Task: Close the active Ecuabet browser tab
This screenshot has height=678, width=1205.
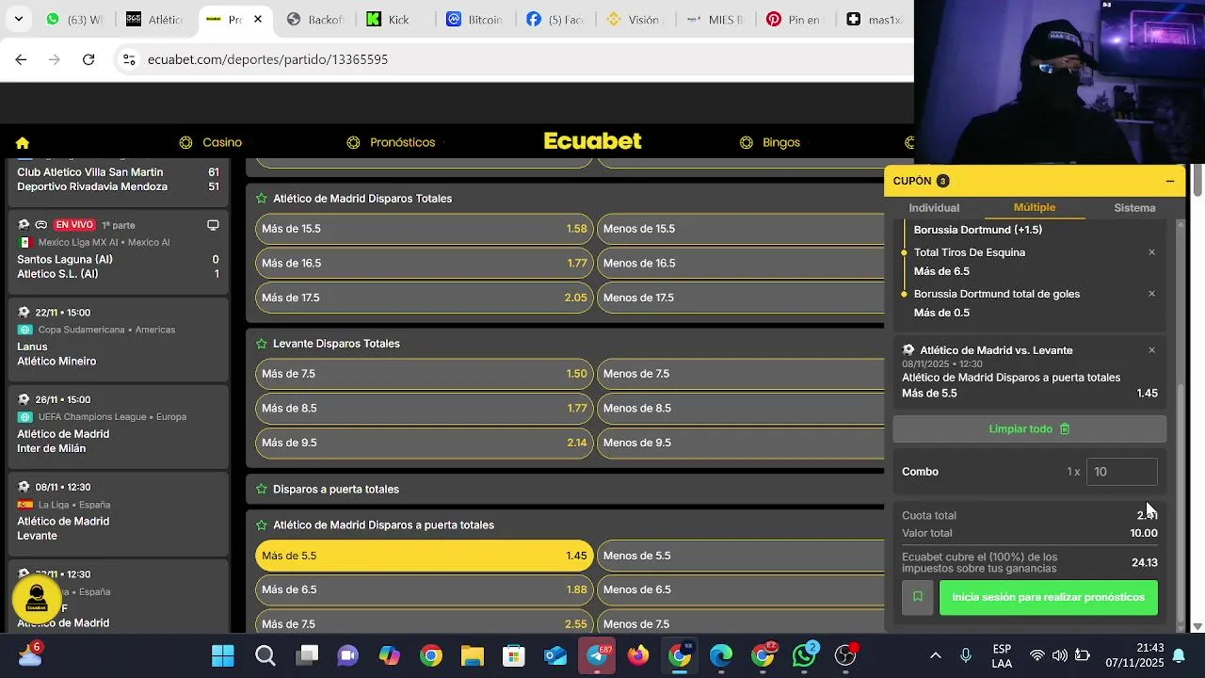Action: 258,19
